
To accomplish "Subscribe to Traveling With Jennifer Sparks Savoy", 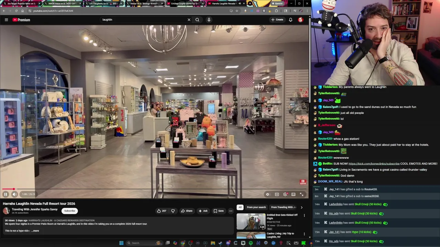I will [x=69, y=211].
